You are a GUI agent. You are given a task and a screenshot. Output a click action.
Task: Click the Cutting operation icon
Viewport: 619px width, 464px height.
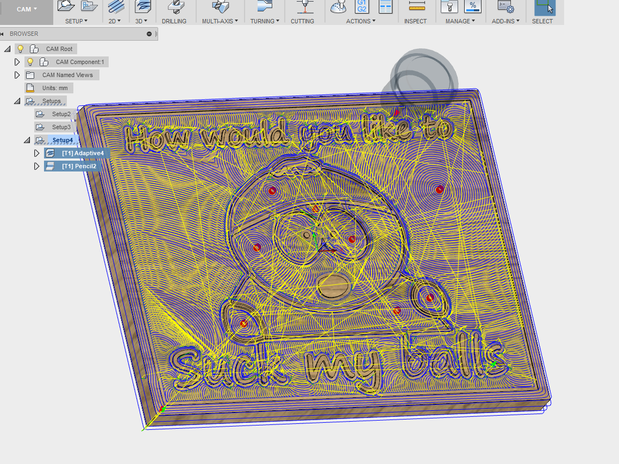click(302, 7)
